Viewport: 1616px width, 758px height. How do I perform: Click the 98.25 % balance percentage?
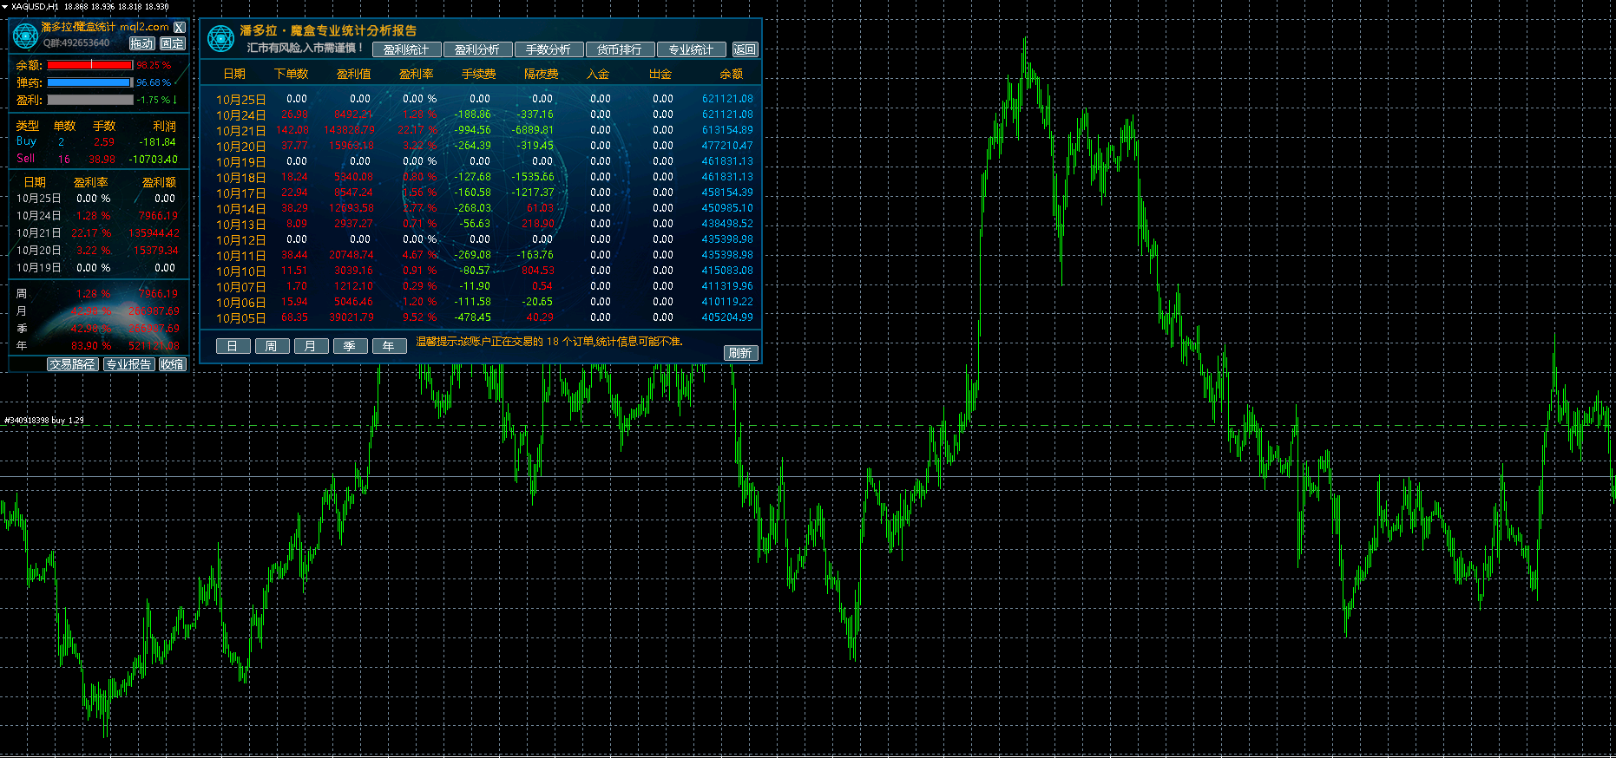pos(154,65)
